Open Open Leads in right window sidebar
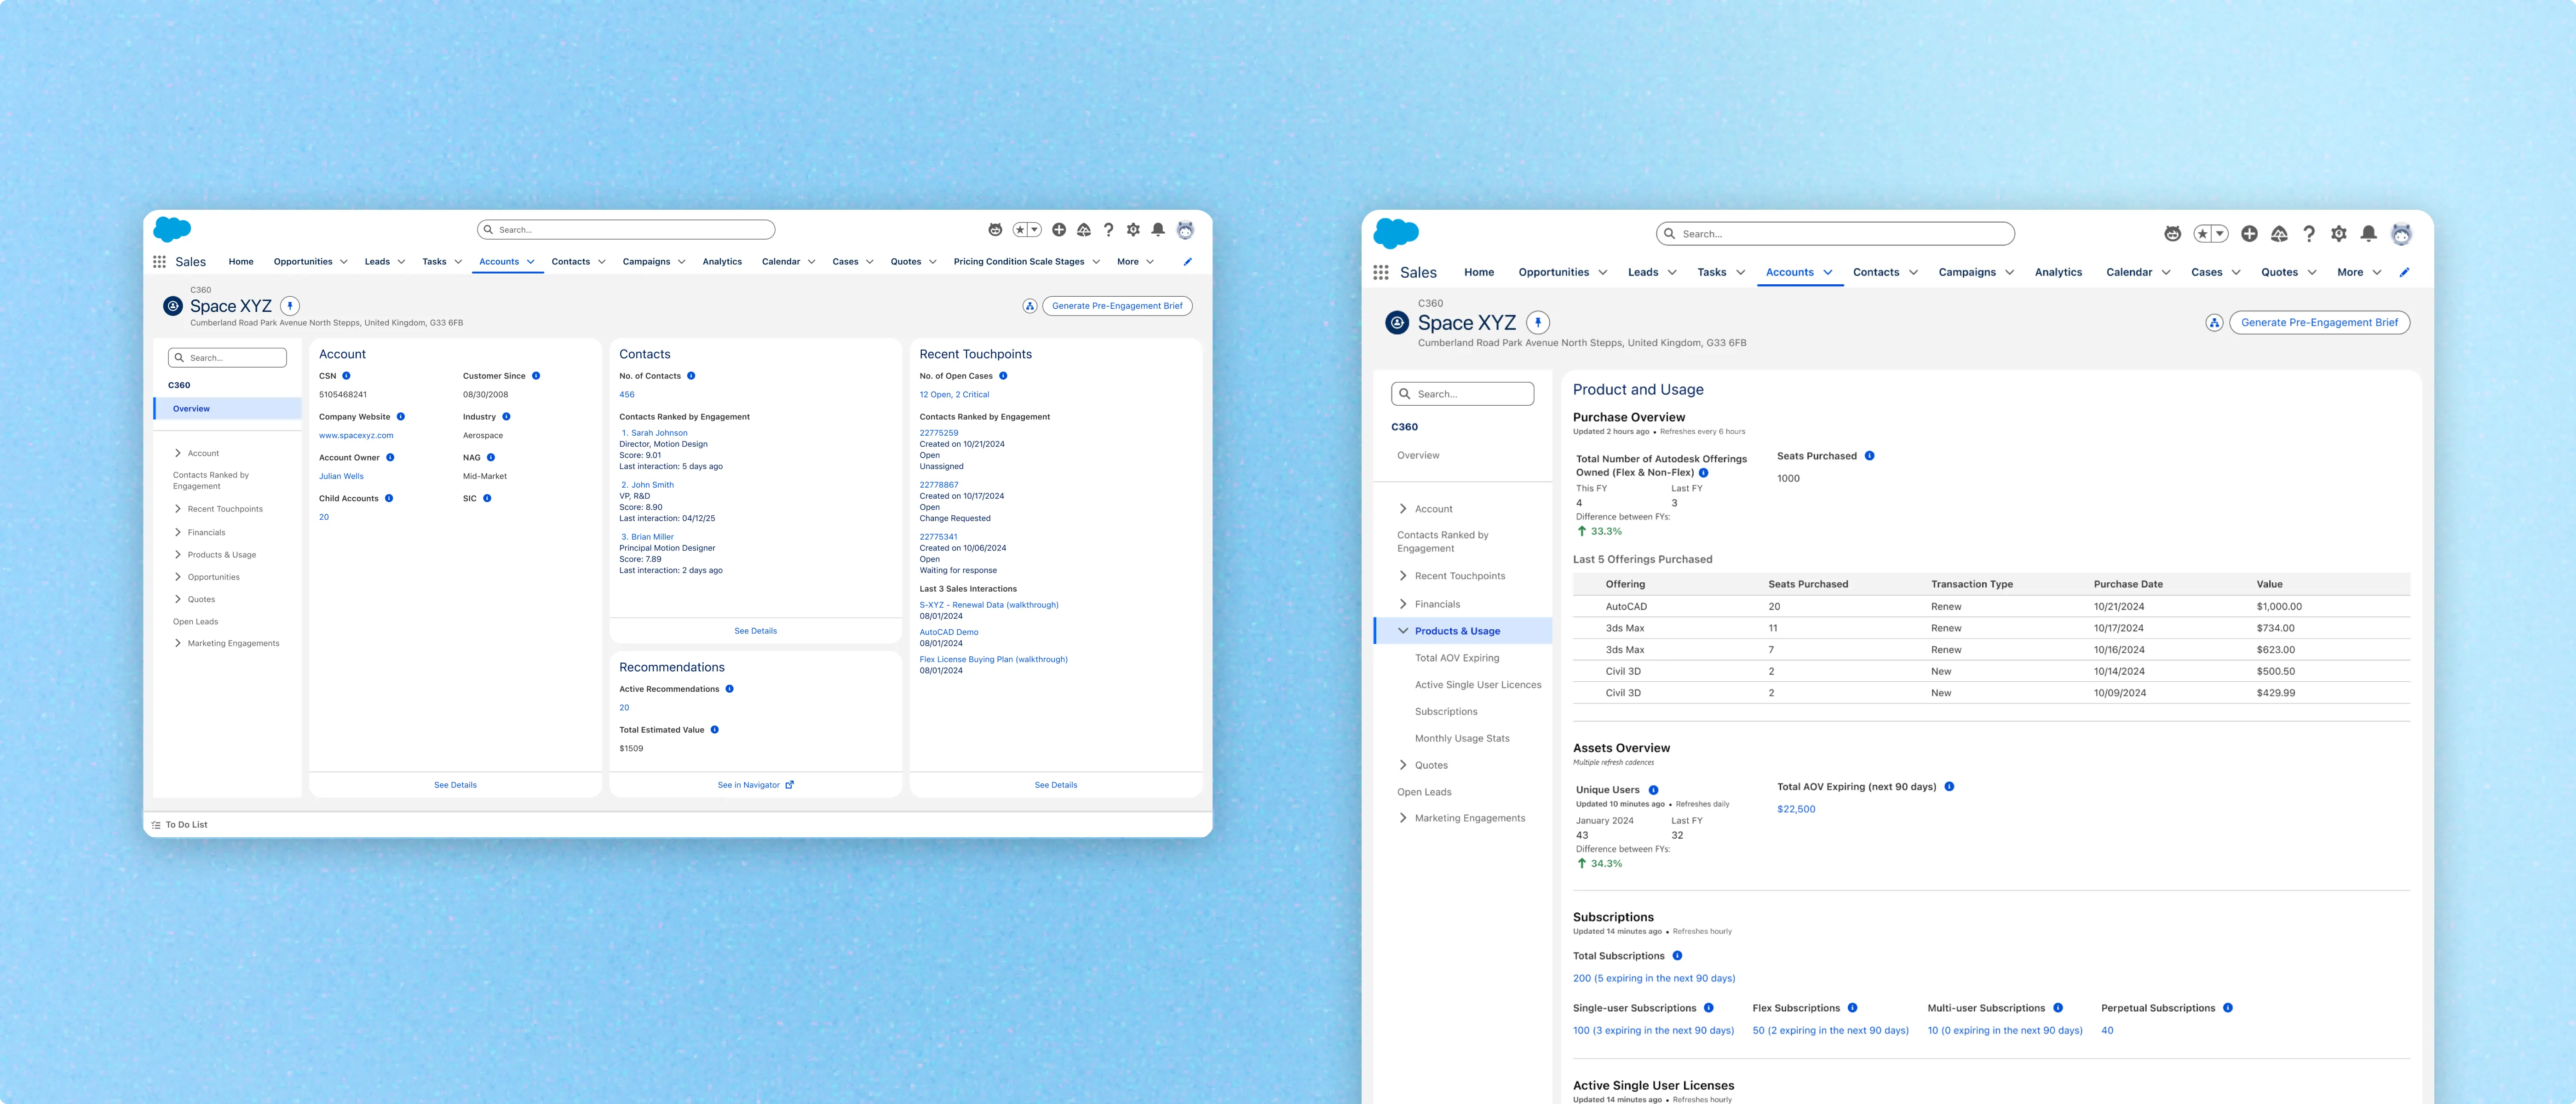The width and height of the screenshot is (2576, 1104). tap(1424, 792)
